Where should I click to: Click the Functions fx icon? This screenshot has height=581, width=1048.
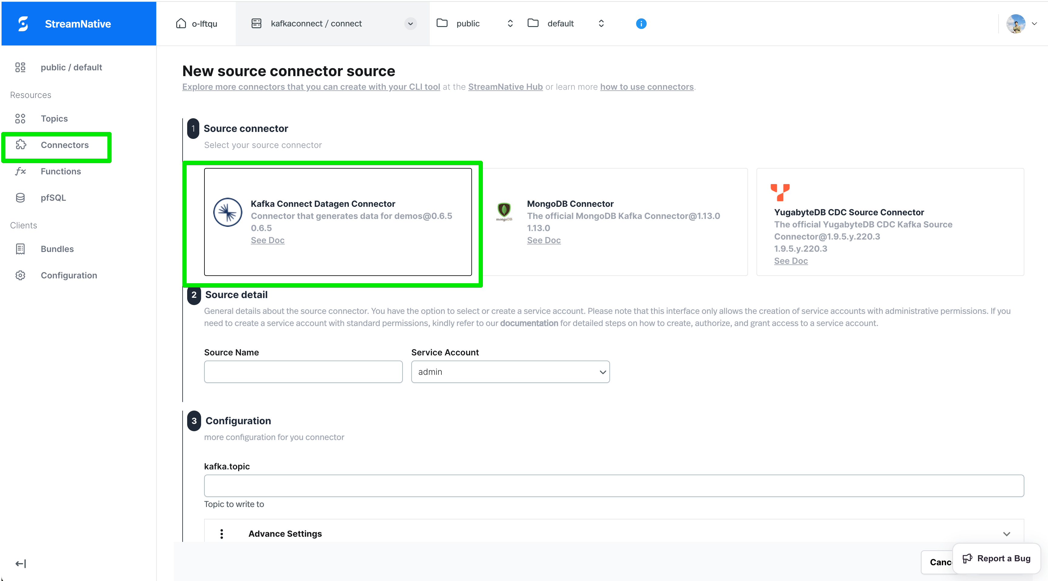[20, 171]
